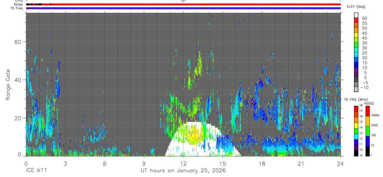Click the "TX Freq" row label at top left
The width and height of the screenshot is (383, 177).
point(17,8)
